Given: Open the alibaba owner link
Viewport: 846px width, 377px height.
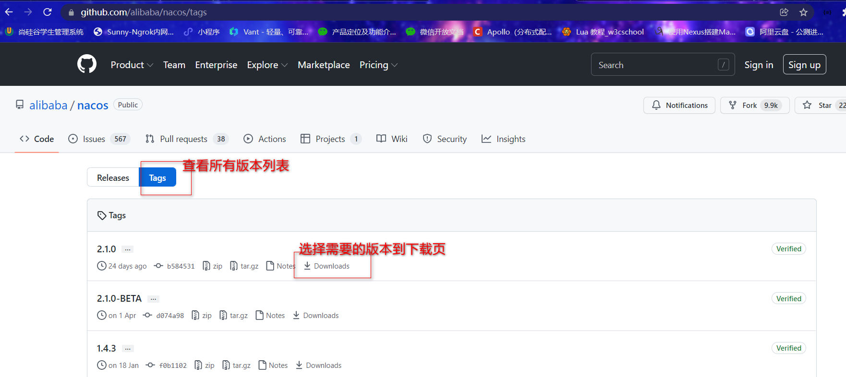Looking at the screenshot, I should (x=48, y=105).
